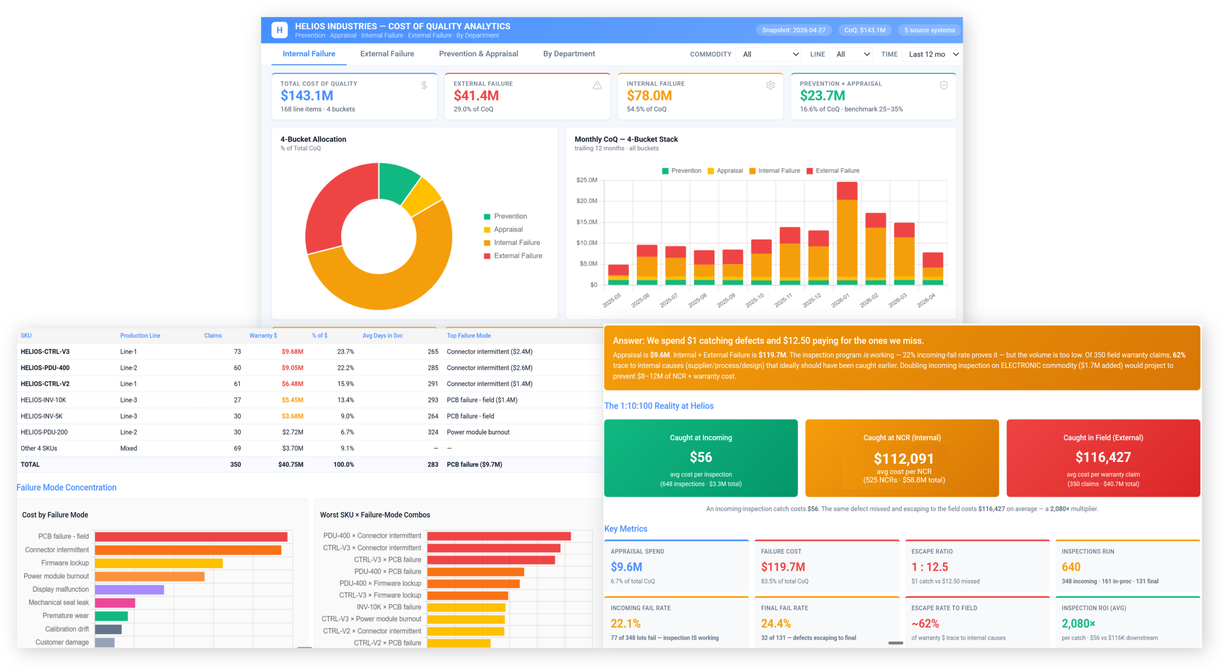This screenshot has width=1225, height=671.
Task: Click the Caught at NCR (Internal) card
Action: tap(902, 458)
